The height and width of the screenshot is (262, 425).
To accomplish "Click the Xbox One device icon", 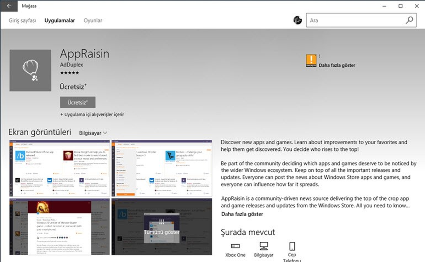I will [235, 246].
